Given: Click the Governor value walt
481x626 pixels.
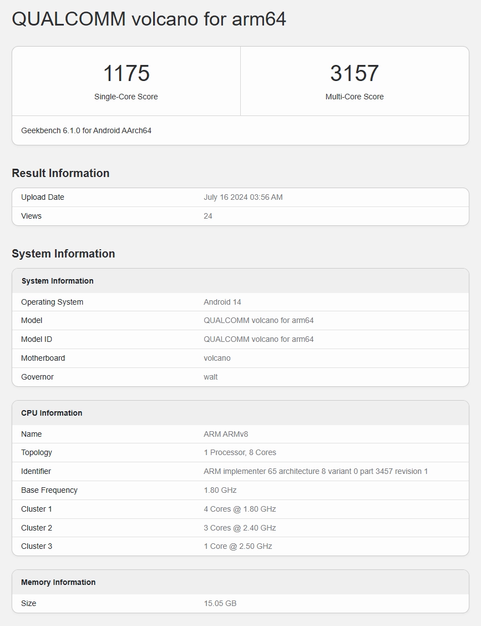Looking at the screenshot, I should click(210, 377).
